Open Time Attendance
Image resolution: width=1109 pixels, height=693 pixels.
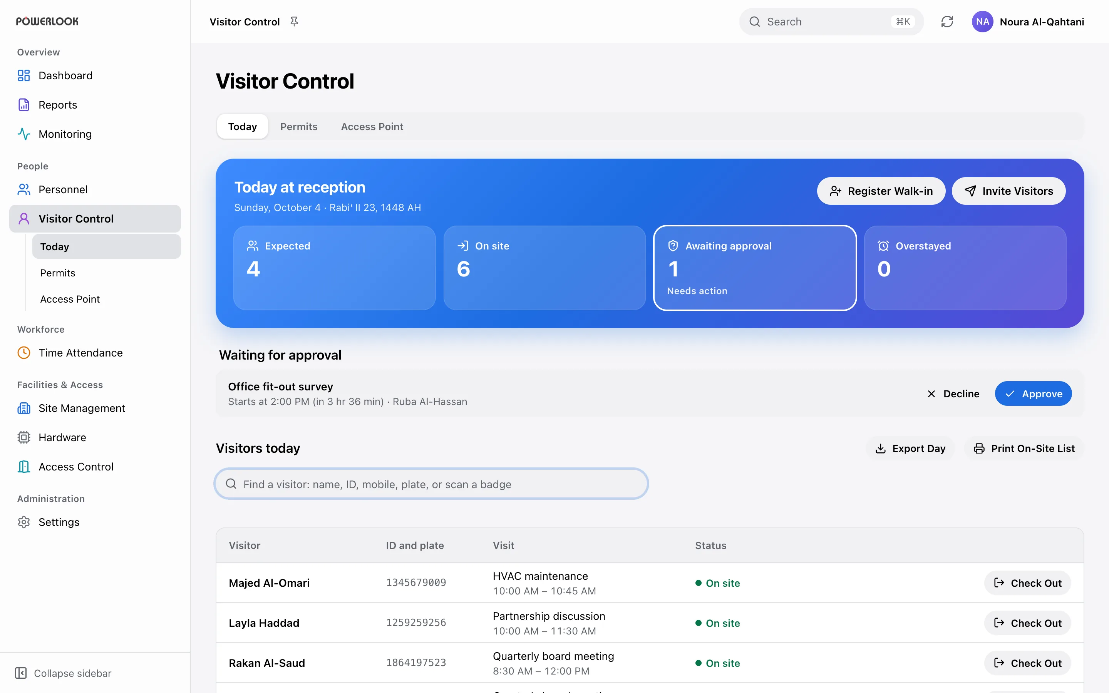click(95, 353)
